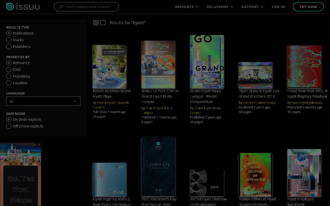Focus the Find creators and content field
330x206 pixels.
[x=86, y=7]
